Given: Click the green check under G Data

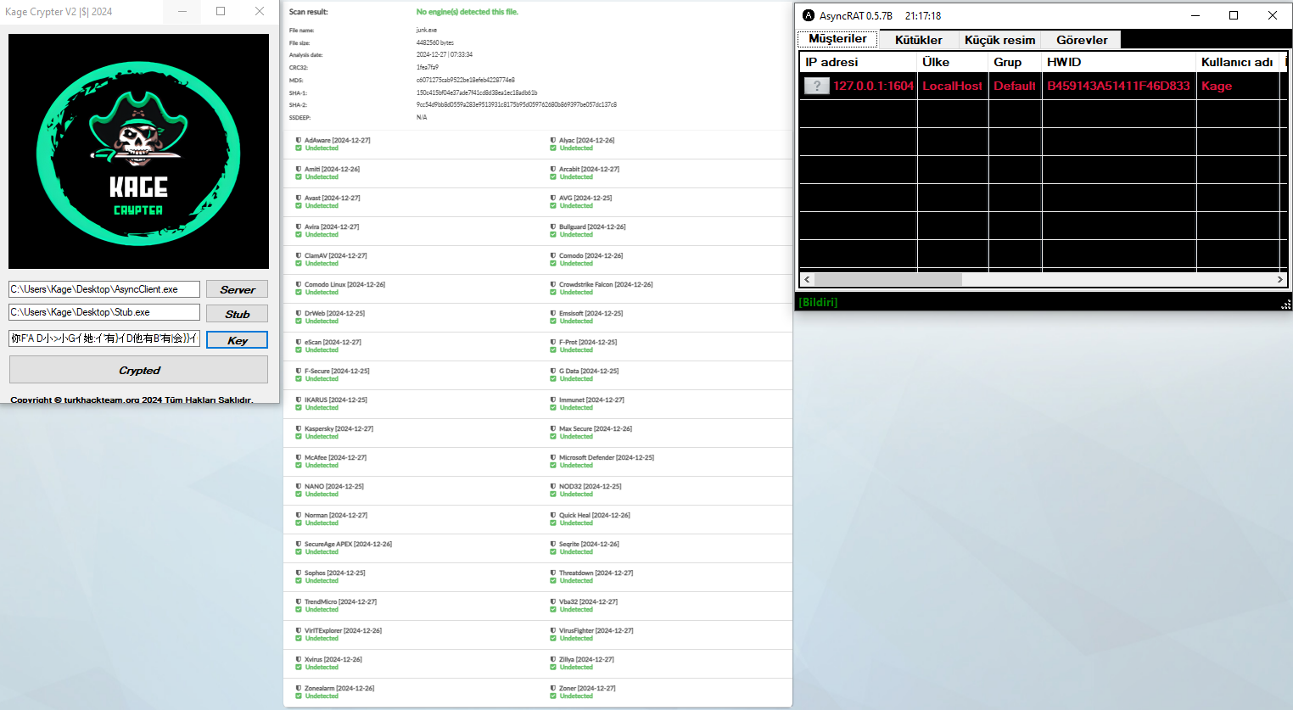Looking at the screenshot, I should [x=553, y=379].
